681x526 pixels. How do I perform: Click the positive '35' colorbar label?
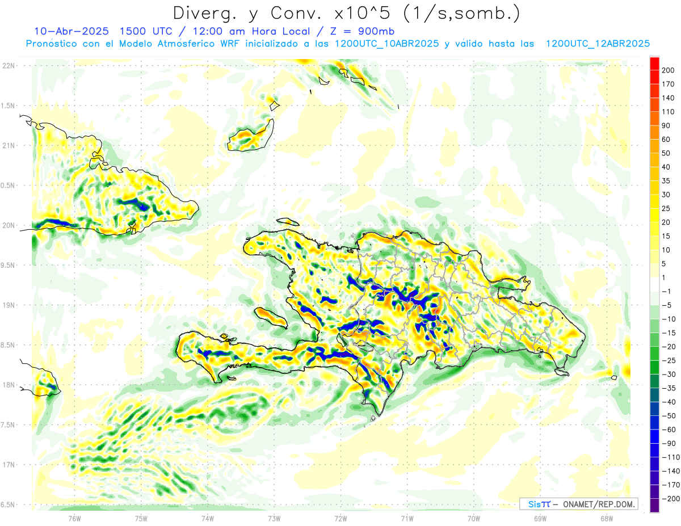[666, 181]
